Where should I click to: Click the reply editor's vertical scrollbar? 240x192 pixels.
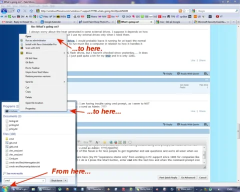pyautogui.click(x=204, y=155)
